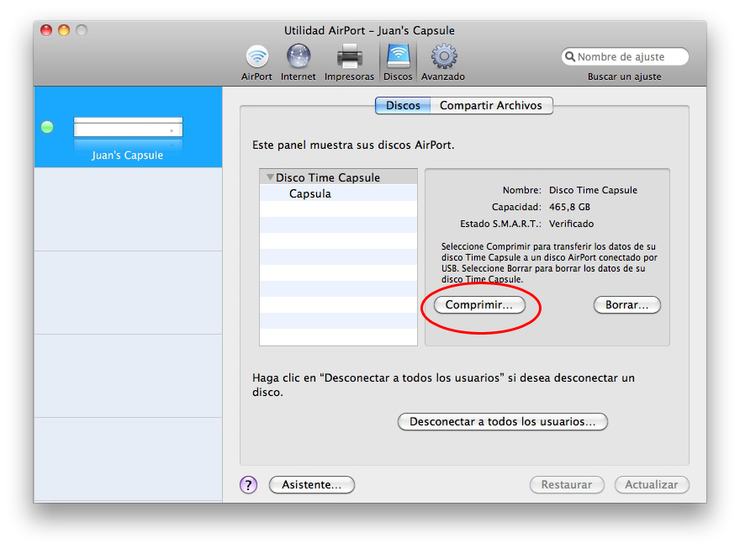Open the Asistente... button
740x549 pixels.
pos(311,484)
